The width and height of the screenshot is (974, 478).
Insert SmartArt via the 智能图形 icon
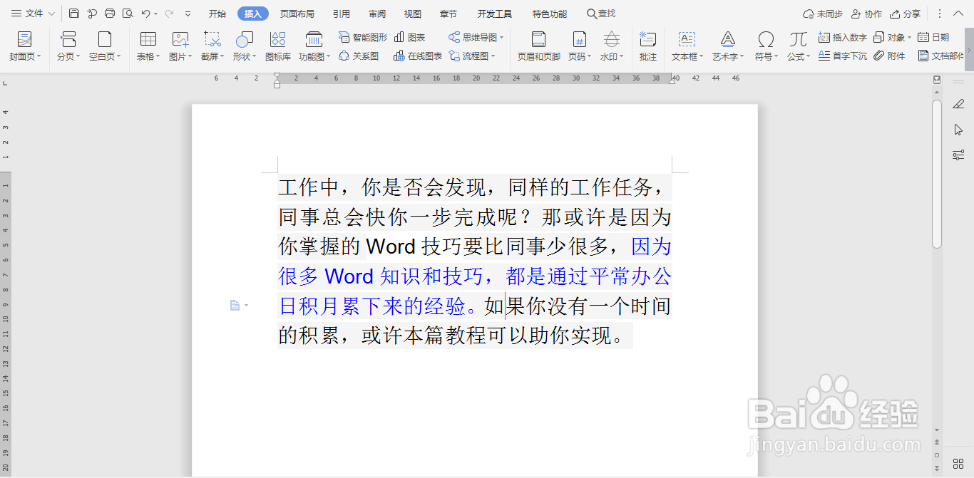tap(362, 37)
